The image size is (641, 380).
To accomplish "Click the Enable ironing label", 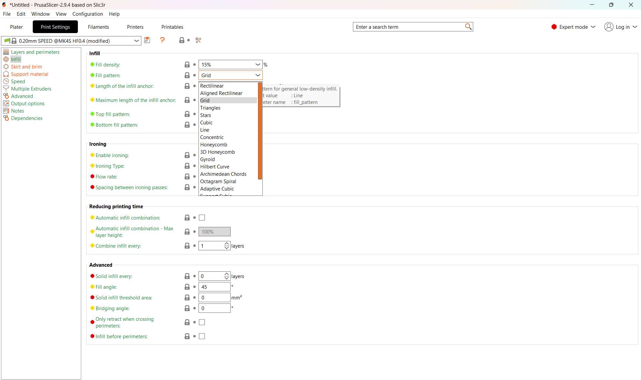I will pos(112,155).
